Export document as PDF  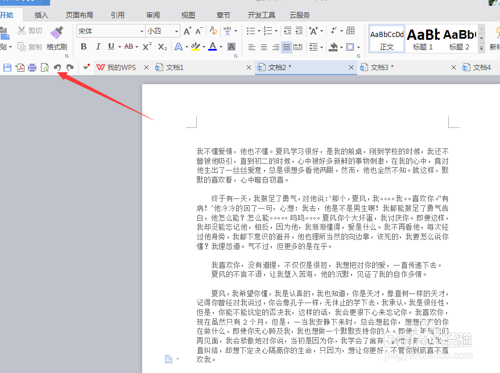[19, 67]
